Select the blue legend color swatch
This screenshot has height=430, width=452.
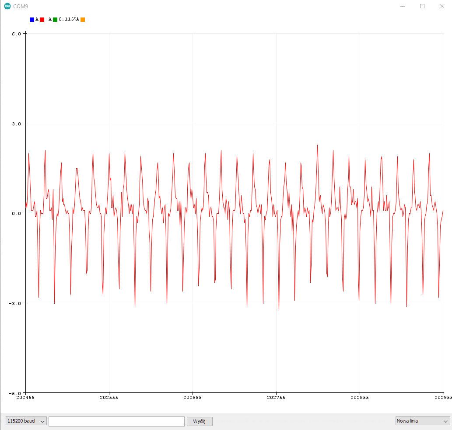[32, 20]
